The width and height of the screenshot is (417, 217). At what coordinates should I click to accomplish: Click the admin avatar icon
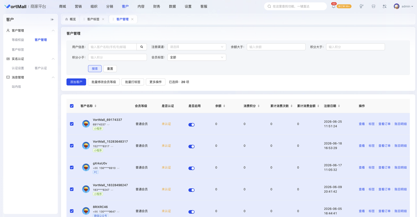pyautogui.click(x=396, y=7)
